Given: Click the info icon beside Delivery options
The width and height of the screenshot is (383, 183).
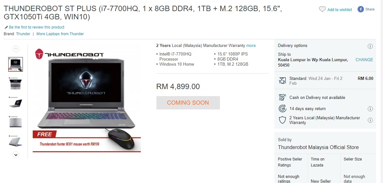Looking at the screenshot, I should pos(370,46).
